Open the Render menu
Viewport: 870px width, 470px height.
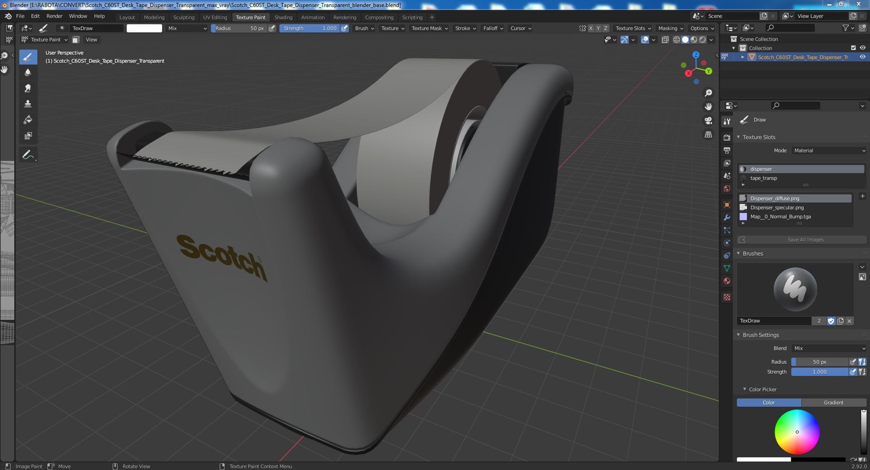pyautogui.click(x=54, y=16)
